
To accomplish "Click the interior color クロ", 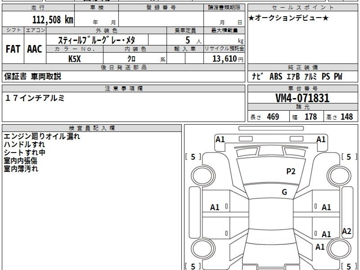I will pyautogui.click(x=131, y=58).
